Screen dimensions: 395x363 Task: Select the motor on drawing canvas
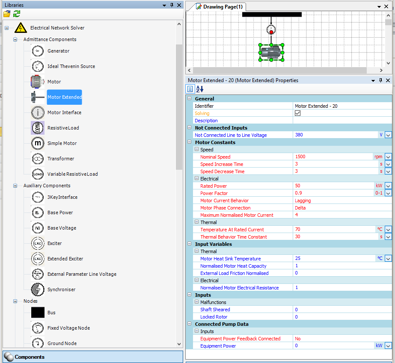pos(271,52)
